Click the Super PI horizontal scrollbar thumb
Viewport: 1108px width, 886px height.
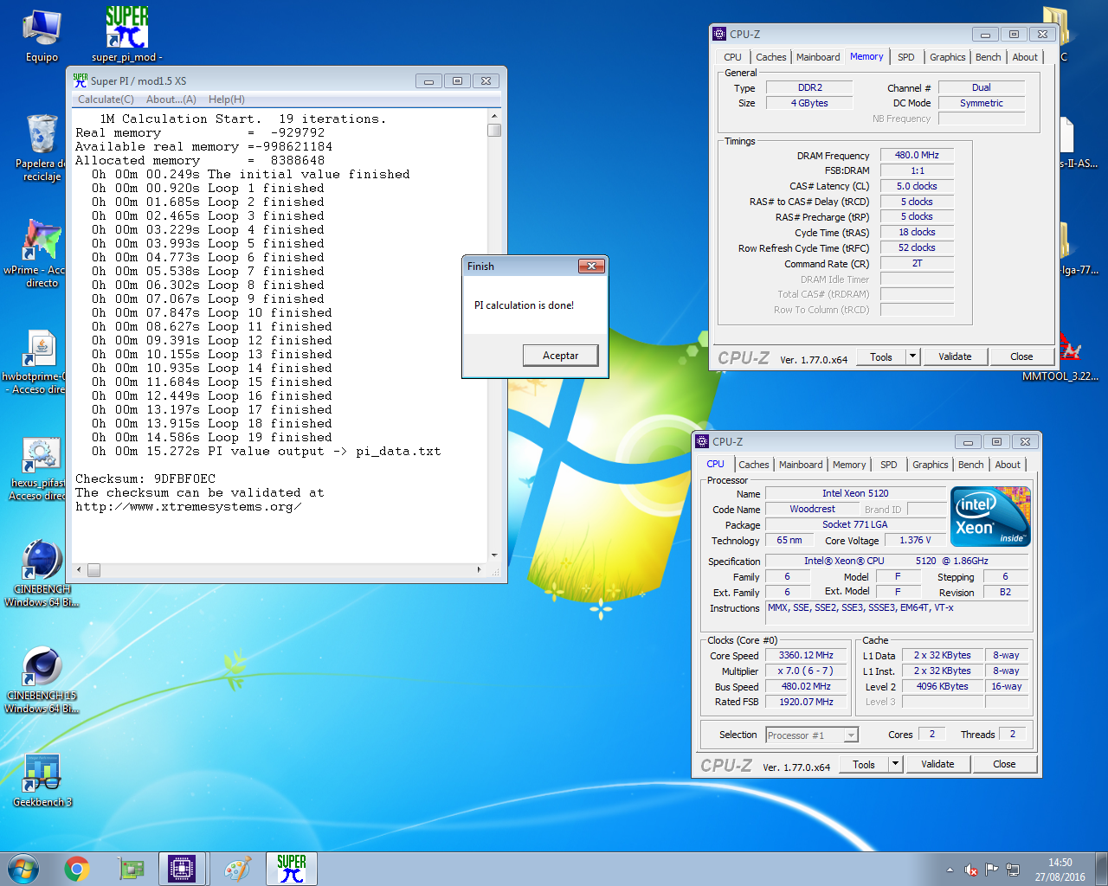coord(93,569)
